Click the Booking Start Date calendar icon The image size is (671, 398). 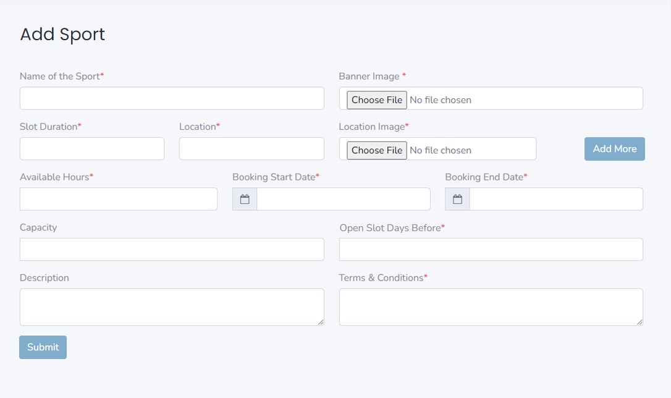tap(245, 199)
